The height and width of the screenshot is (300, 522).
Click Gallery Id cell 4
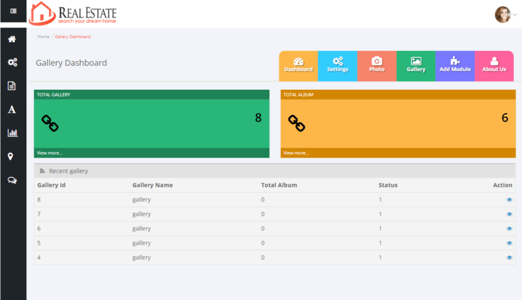pos(39,257)
